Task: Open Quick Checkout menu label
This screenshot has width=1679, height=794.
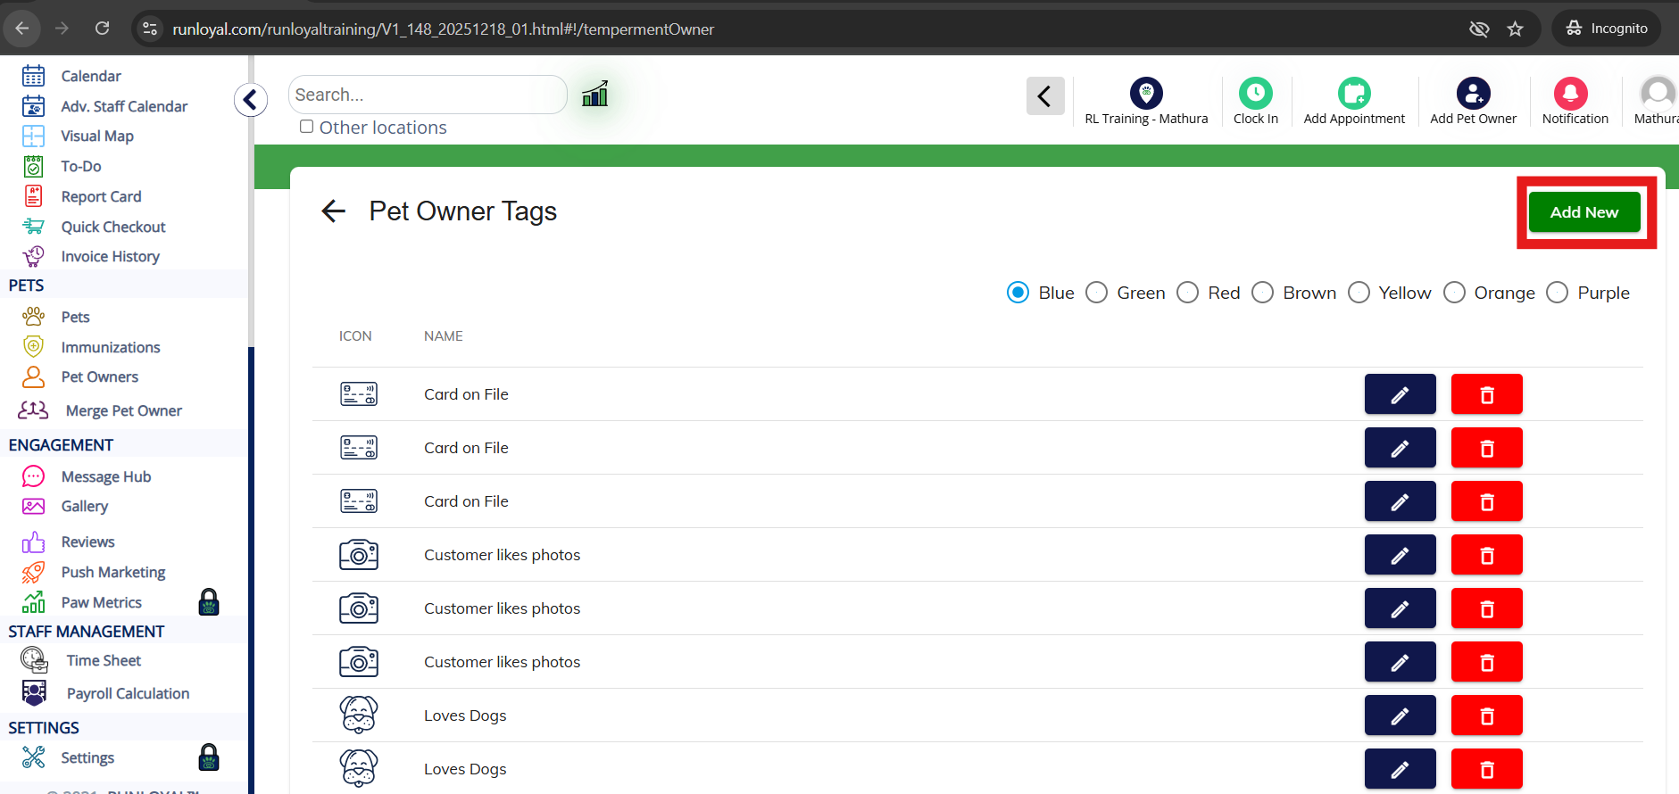Action: (113, 227)
